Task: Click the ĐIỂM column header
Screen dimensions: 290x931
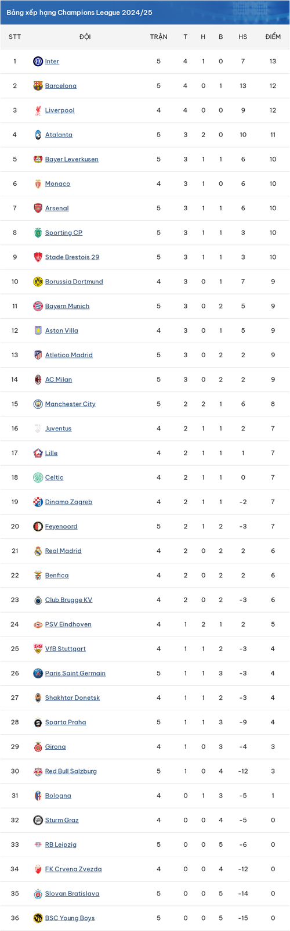Action: click(x=273, y=37)
